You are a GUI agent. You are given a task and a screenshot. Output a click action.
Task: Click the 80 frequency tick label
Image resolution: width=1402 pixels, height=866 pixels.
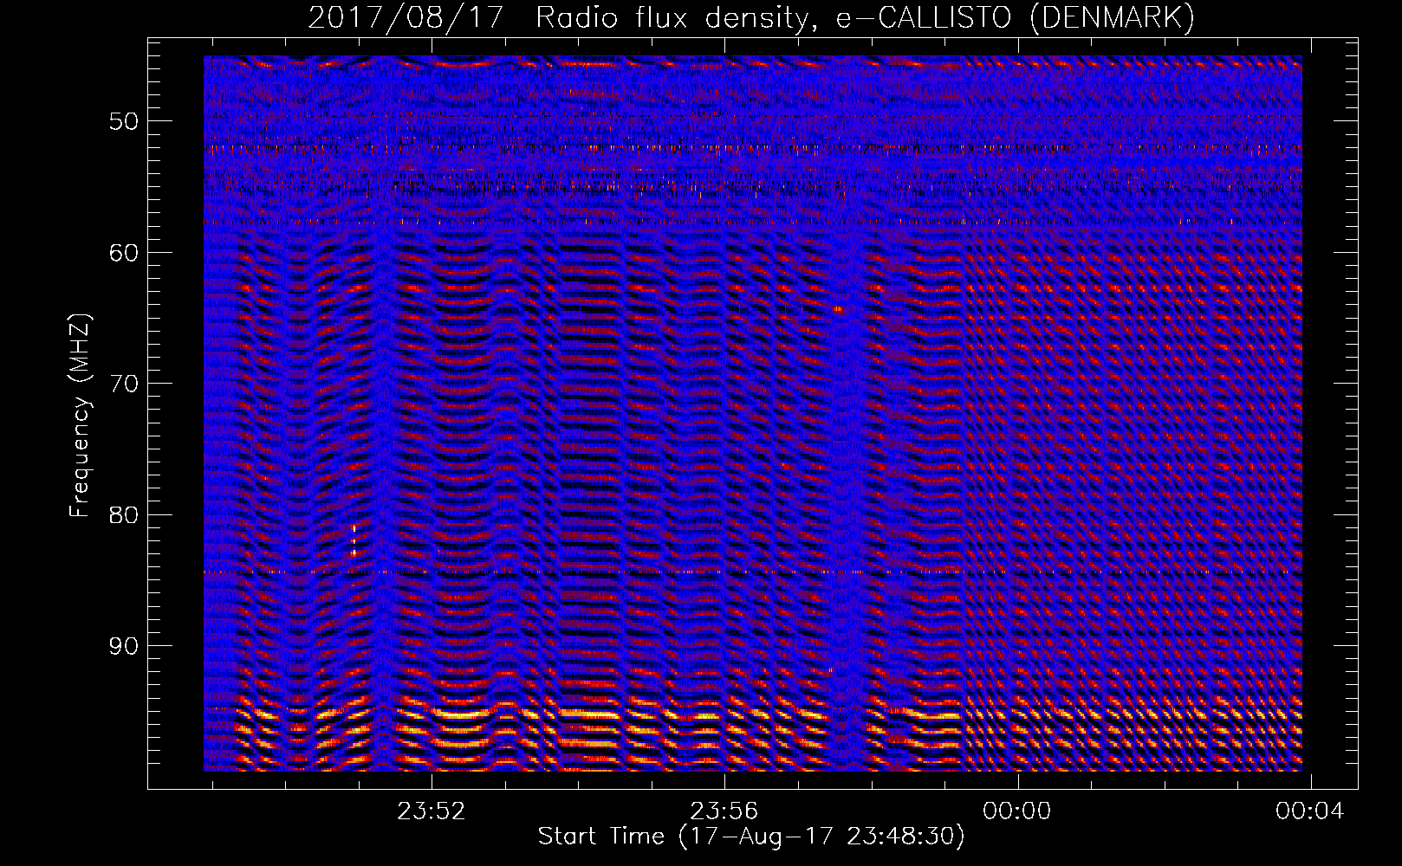[x=124, y=515]
